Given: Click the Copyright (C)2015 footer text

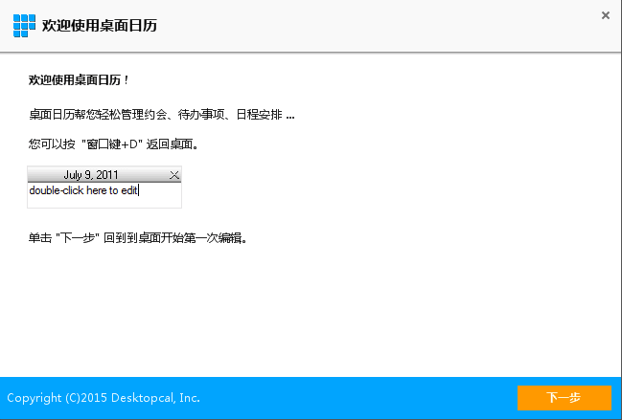Looking at the screenshot, I should click(58, 398).
